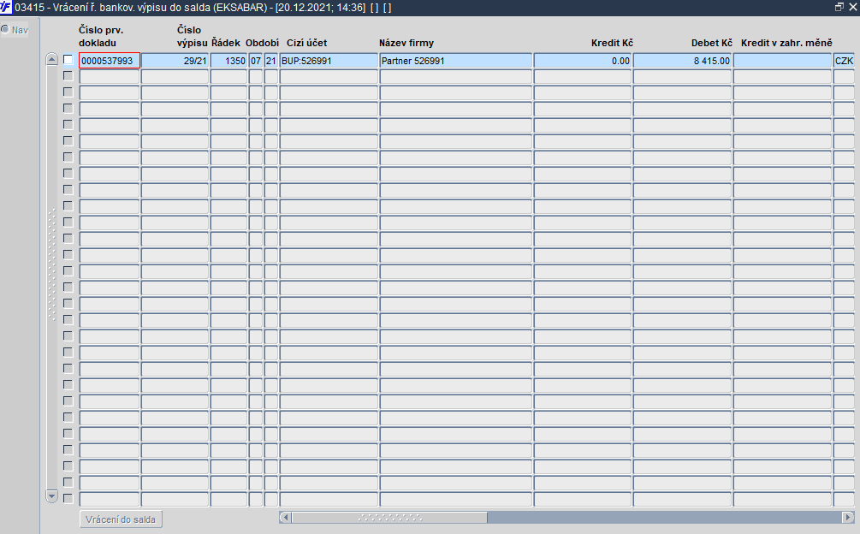Click the Vrácení do salda button
Viewport: 860px width, 534px height.
pyautogui.click(x=121, y=519)
